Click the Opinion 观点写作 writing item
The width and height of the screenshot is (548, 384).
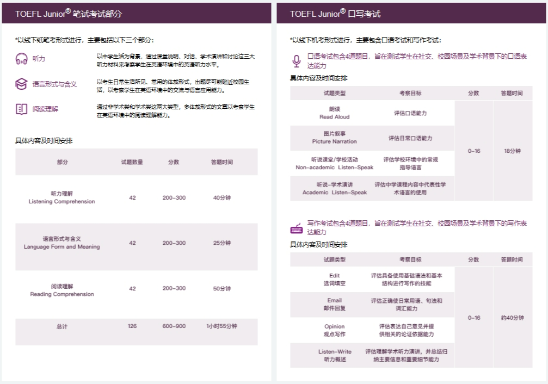click(x=334, y=330)
